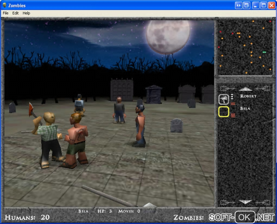The image size is (277, 224).
Task: Click the kneeling zombie in blue overalls
Action: (x=140, y=126)
